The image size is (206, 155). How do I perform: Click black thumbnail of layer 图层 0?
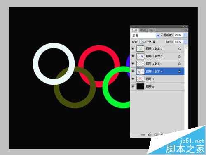(140, 86)
